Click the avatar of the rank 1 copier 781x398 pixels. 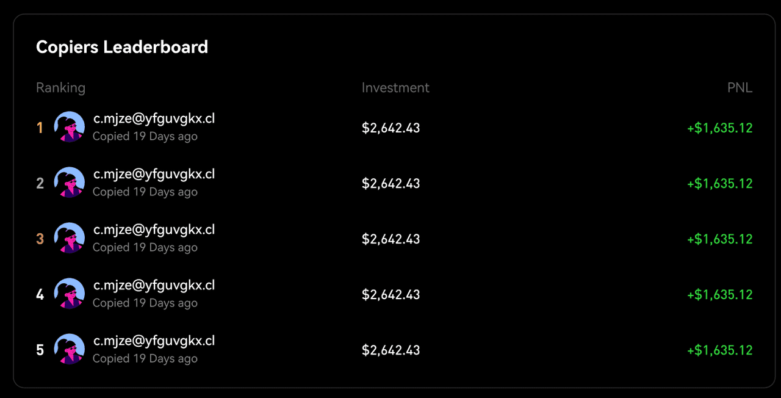click(69, 127)
